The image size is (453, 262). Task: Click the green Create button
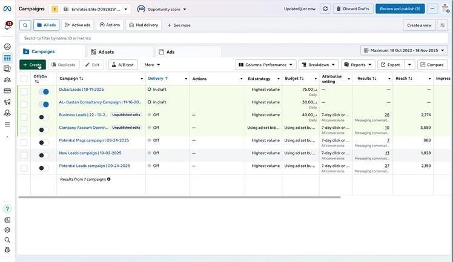click(x=33, y=65)
